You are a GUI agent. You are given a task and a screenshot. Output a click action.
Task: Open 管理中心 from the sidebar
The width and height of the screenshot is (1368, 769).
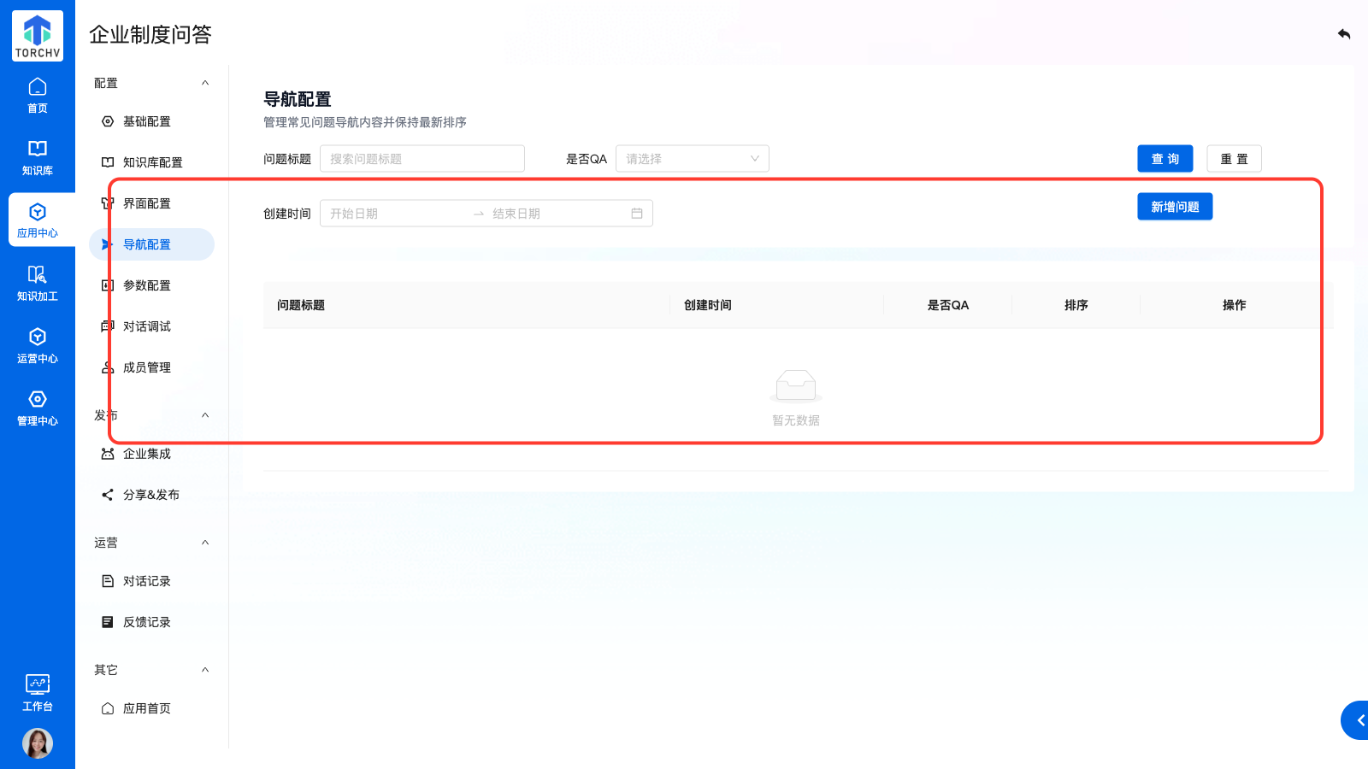click(38, 408)
